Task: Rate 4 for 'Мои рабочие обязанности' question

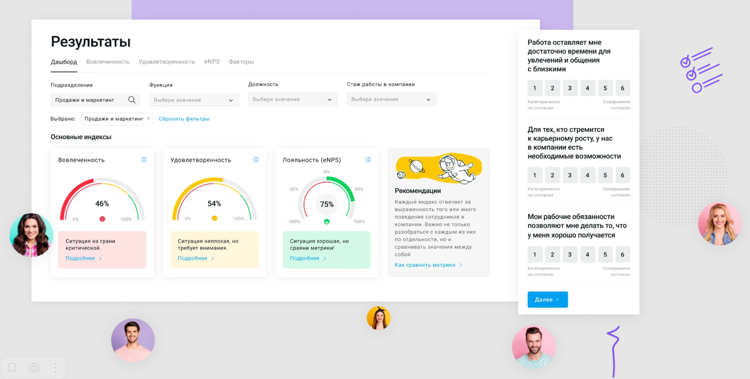Action: (588, 255)
